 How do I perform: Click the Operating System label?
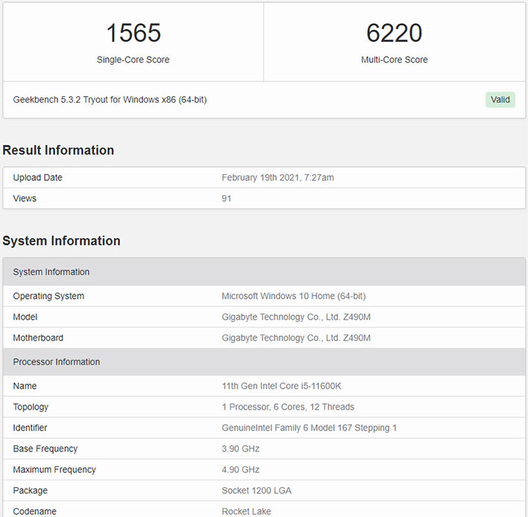48,296
